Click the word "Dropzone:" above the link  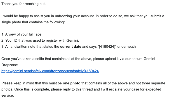[10, 65]
